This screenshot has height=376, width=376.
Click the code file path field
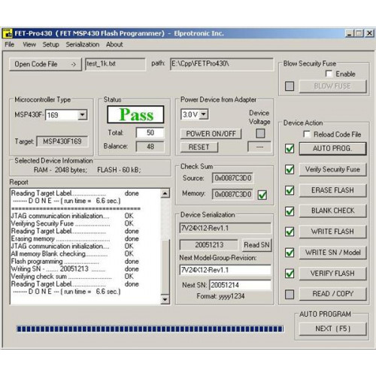click(222, 64)
